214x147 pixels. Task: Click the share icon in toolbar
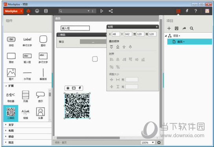(x=111, y=11)
